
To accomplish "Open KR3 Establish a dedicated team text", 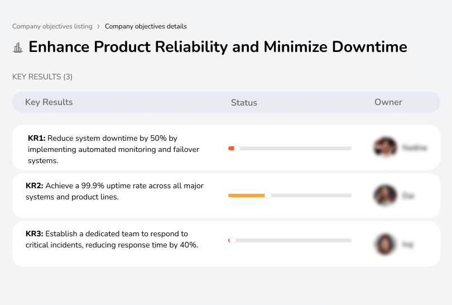I will click(112, 239).
